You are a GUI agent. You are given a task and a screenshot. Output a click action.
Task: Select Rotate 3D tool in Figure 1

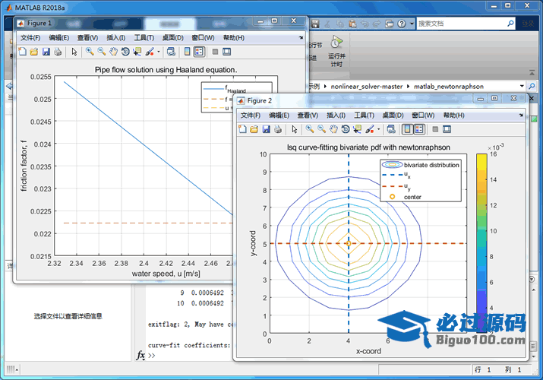click(125, 52)
